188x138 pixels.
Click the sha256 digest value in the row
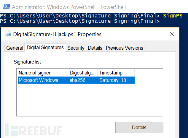pyautogui.click(x=78, y=80)
